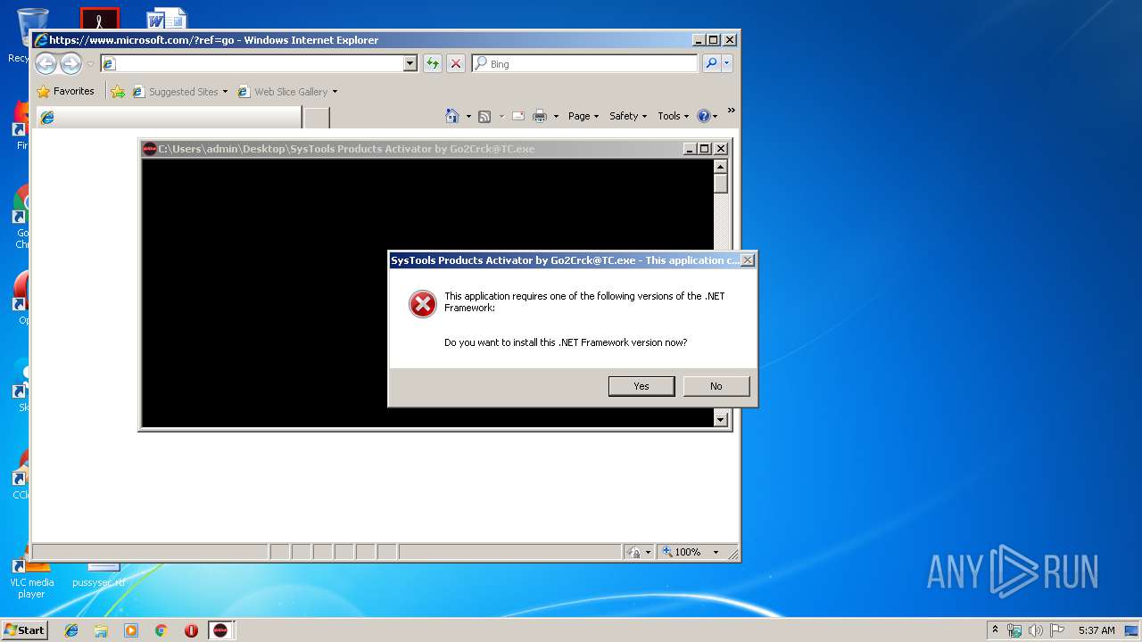Click the Show Desktop button in tray

click(1132, 630)
